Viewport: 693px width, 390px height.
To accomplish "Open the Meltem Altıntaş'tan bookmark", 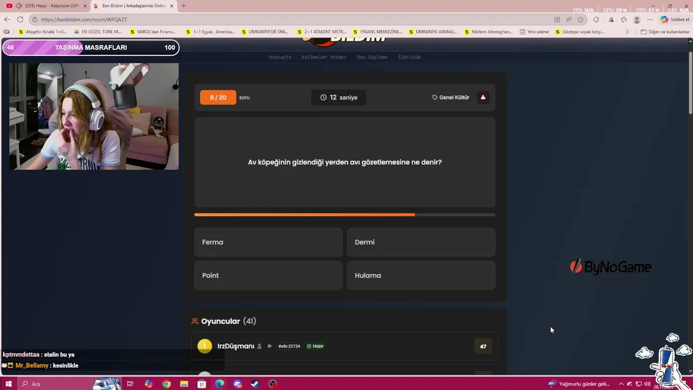I will tap(488, 32).
